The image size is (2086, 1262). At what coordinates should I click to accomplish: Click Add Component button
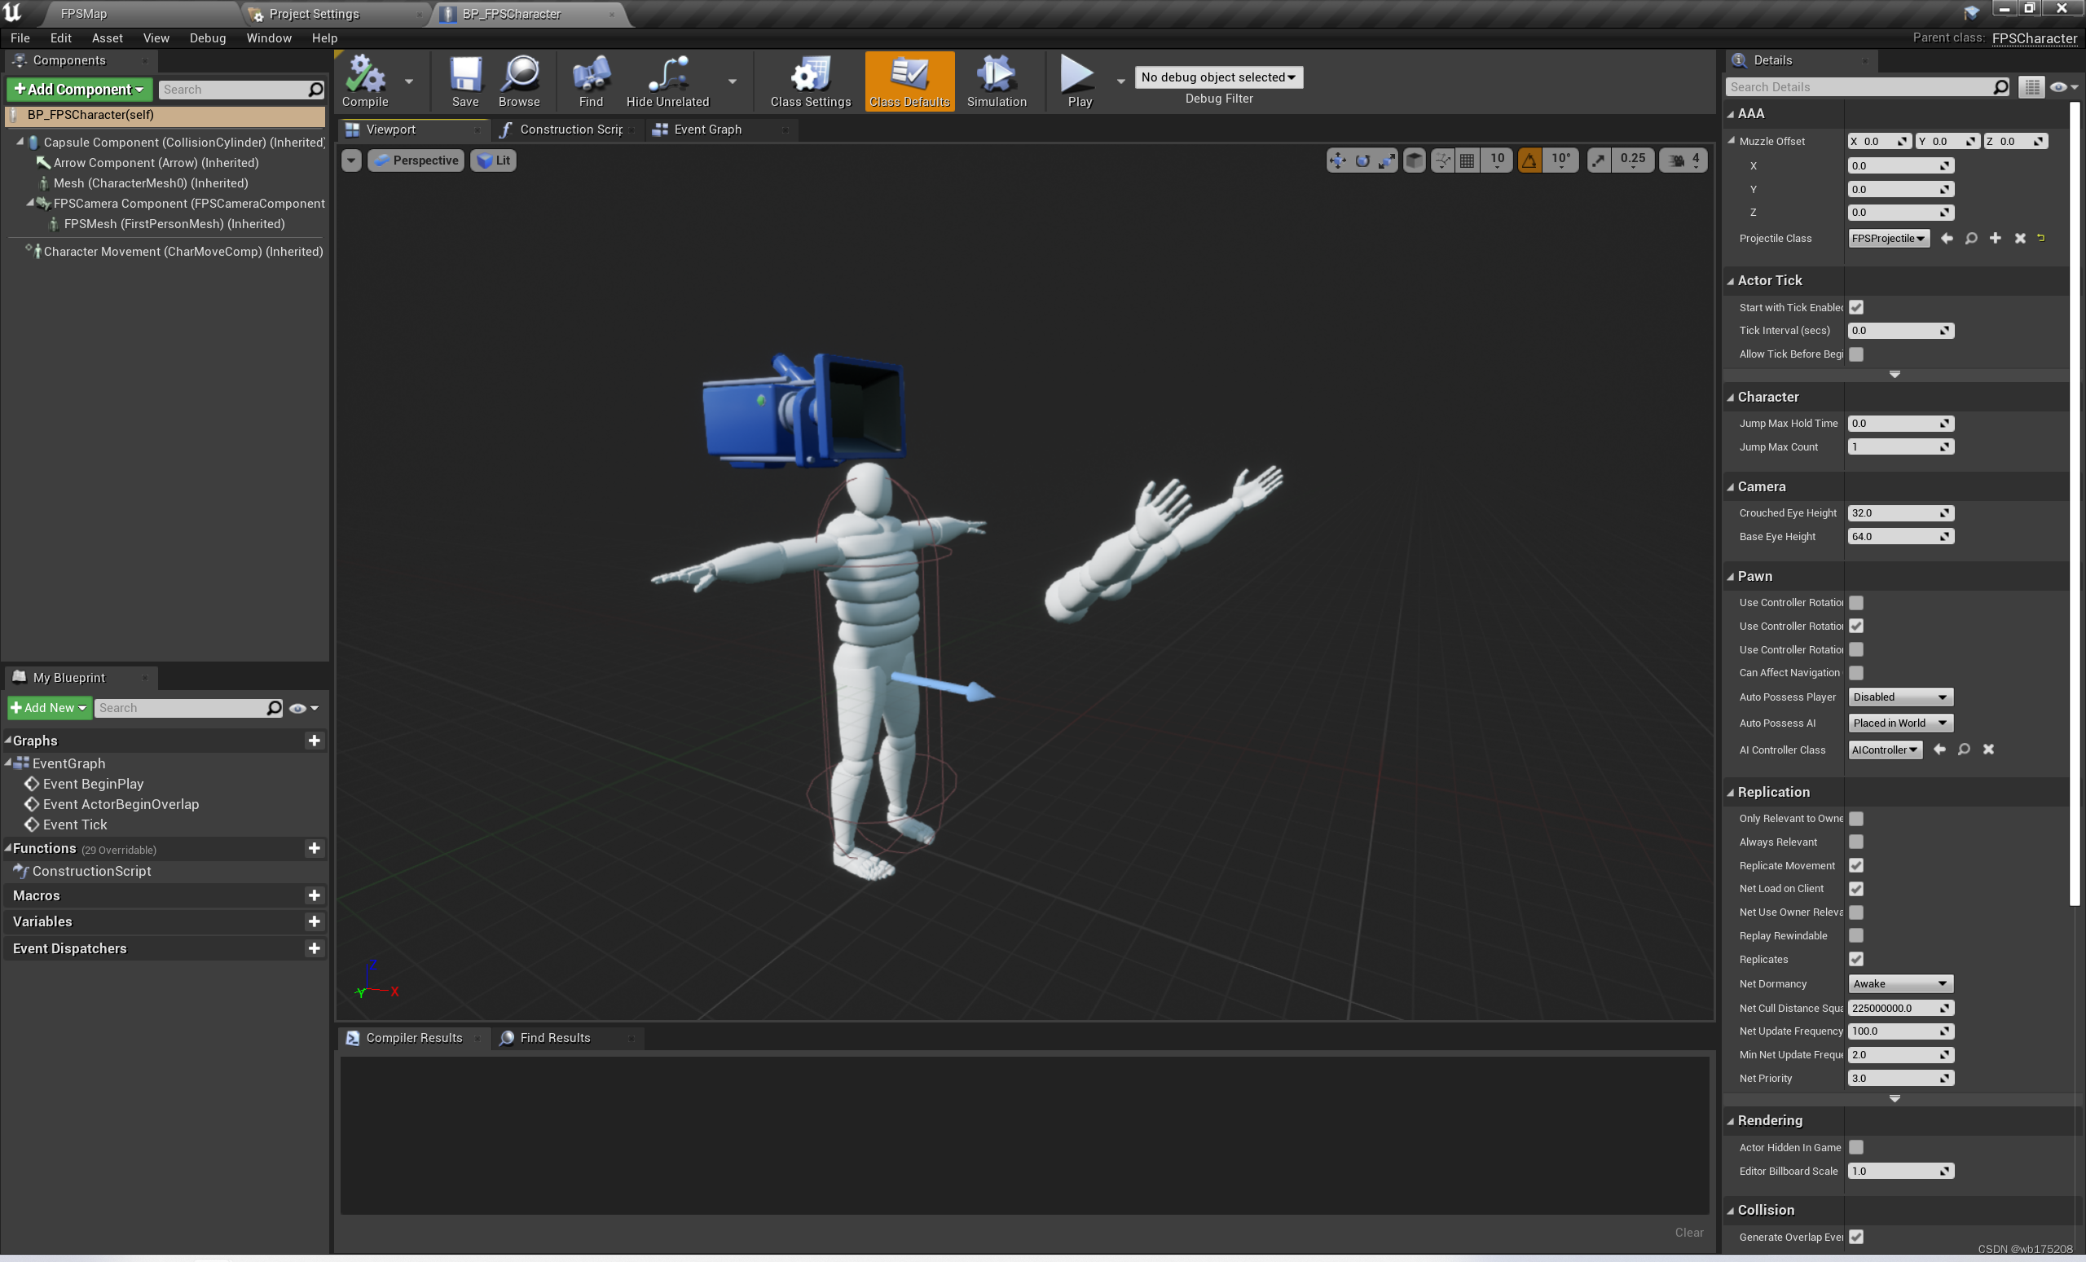click(x=76, y=88)
